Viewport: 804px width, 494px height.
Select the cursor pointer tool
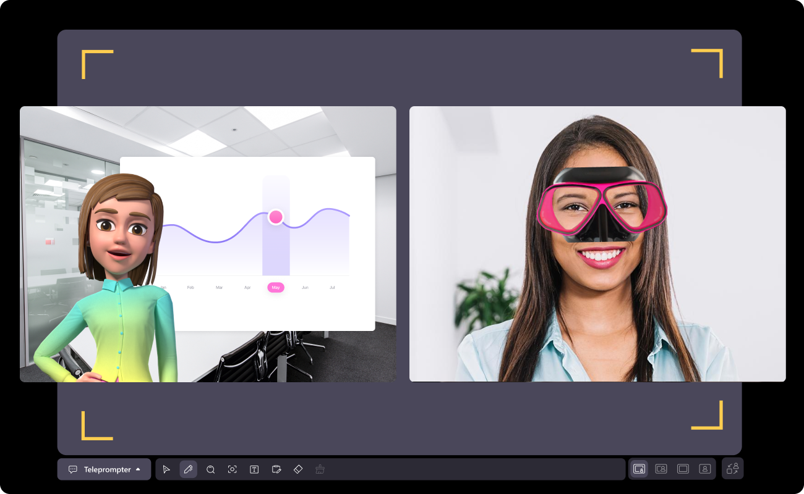pyautogui.click(x=166, y=469)
